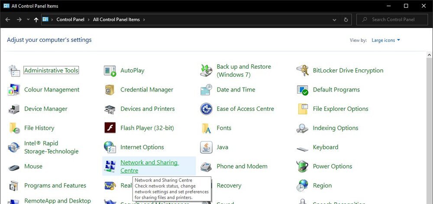The height and width of the screenshot is (204, 433).
Task: Open the Colour Management icon
Action: pyautogui.click(x=14, y=90)
